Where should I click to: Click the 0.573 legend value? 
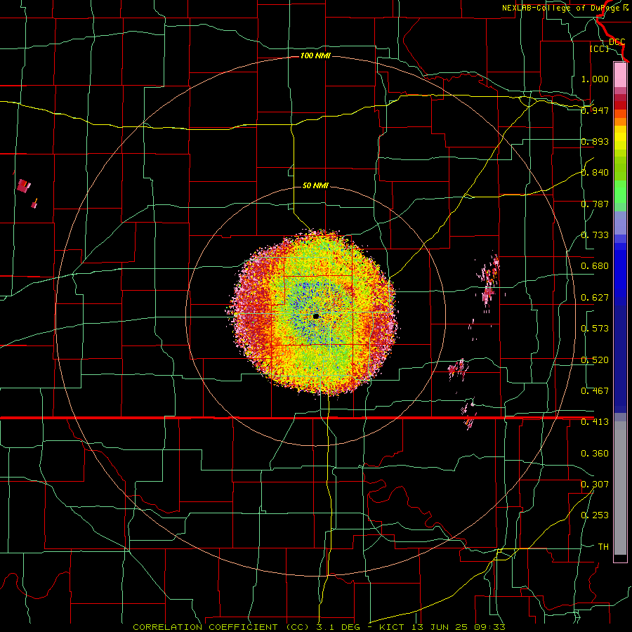[x=595, y=329]
